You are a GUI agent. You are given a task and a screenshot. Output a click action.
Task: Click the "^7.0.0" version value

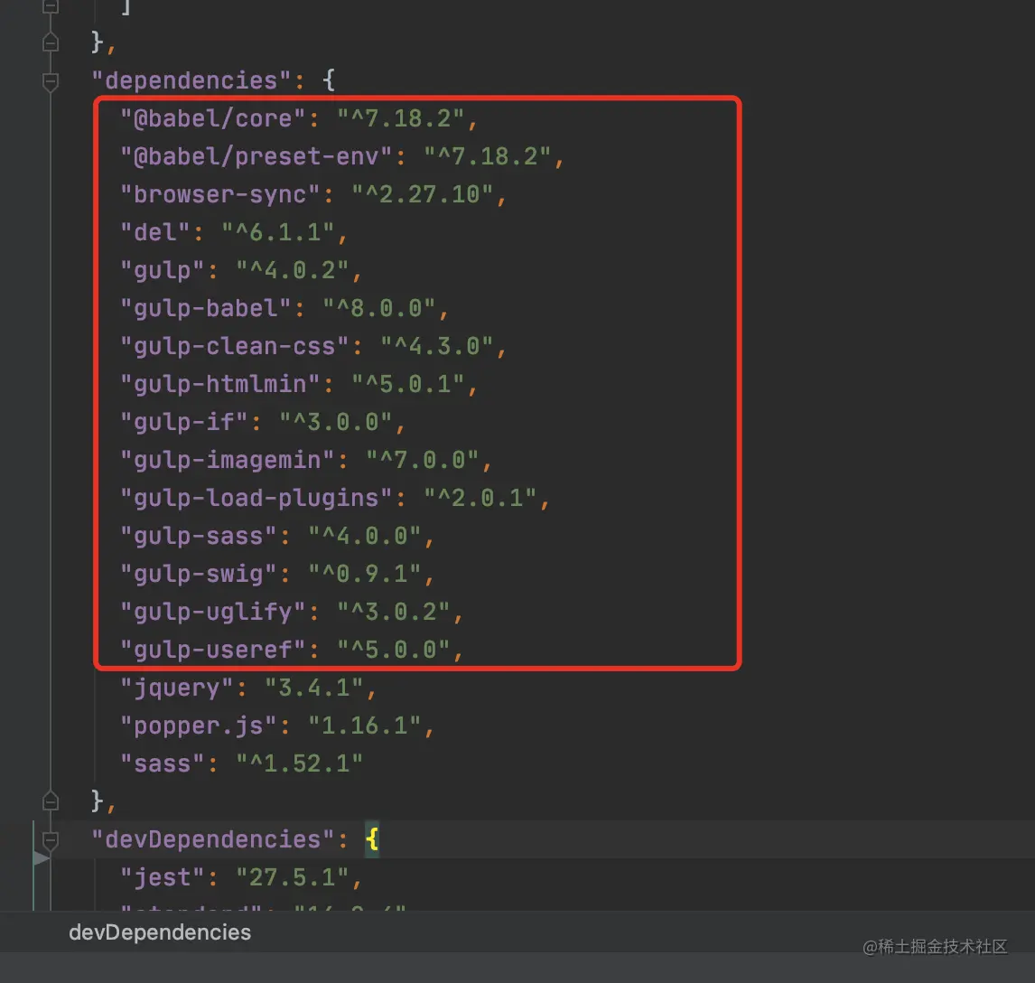(423, 460)
